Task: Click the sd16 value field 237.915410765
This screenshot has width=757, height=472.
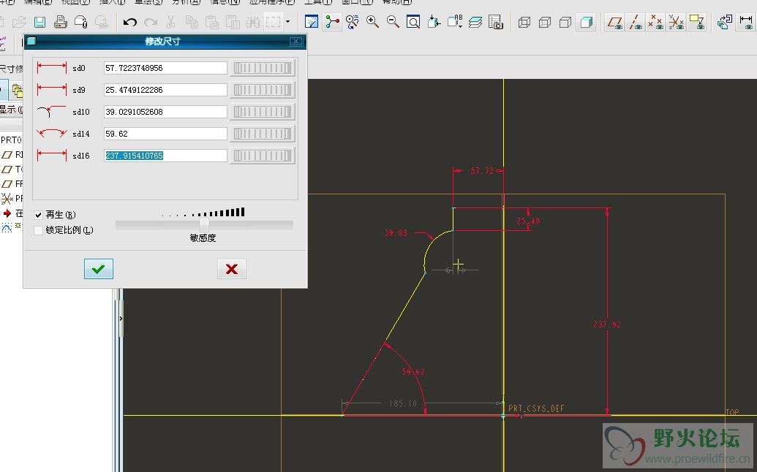Action: [165, 156]
